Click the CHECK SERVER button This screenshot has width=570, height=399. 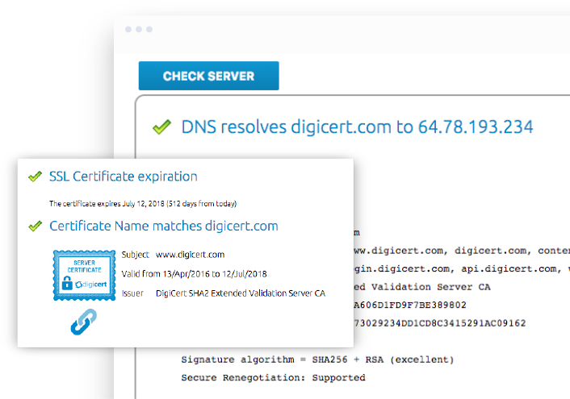208,76
